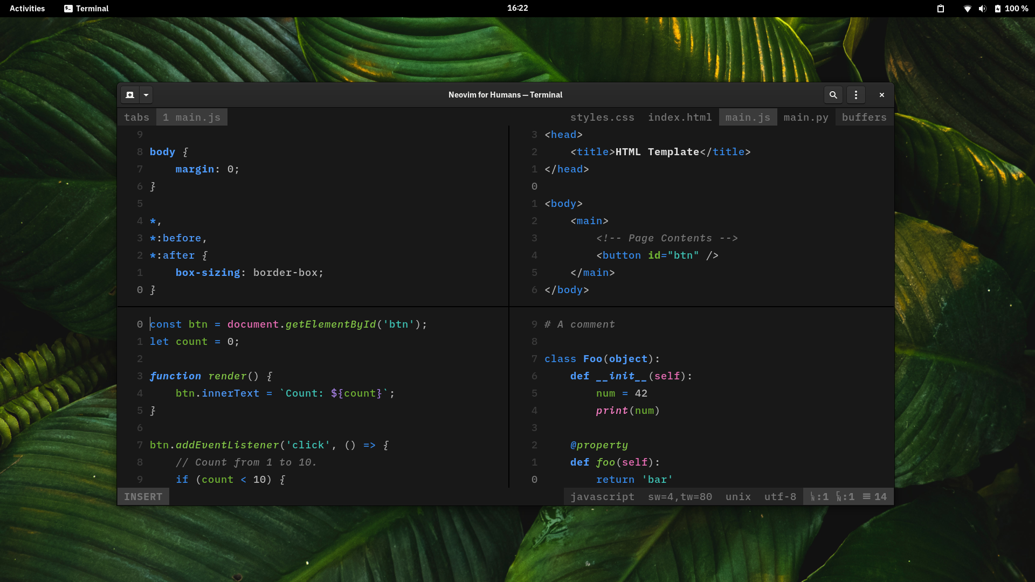Click the INSERT mode indicator
The width and height of the screenshot is (1035, 582).
143,497
